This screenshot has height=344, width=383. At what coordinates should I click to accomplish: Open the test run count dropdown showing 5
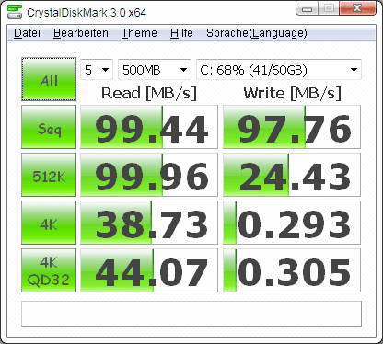coord(97,70)
